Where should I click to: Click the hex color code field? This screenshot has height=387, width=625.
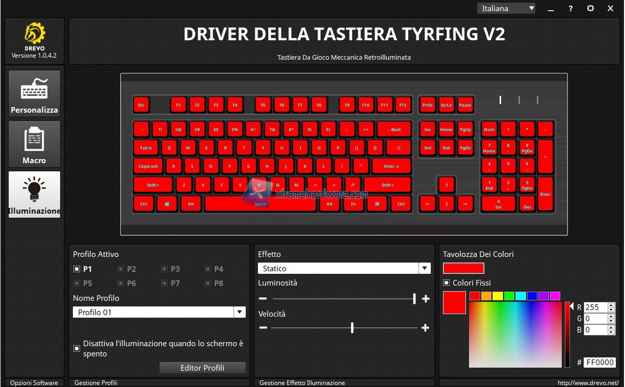(600, 363)
